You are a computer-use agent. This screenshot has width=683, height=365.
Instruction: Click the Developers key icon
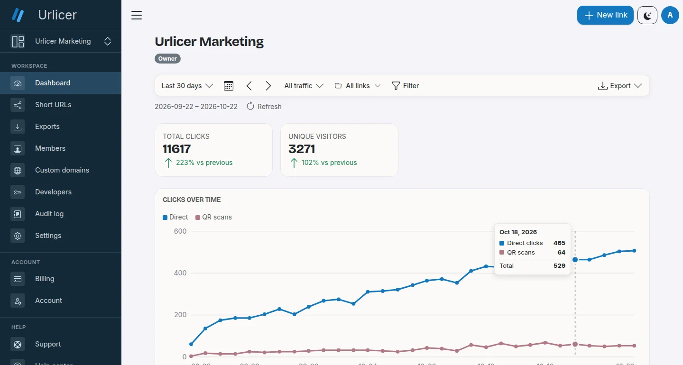[18, 192]
